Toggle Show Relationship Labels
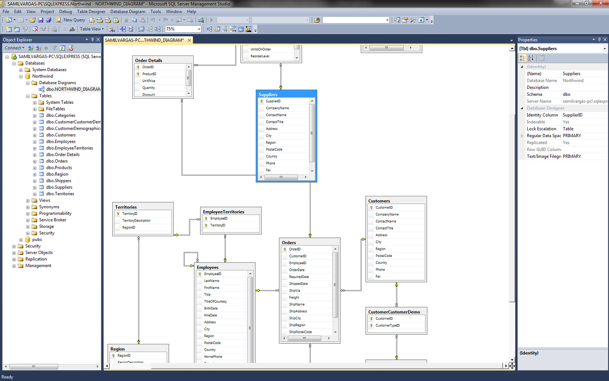609x381 pixels. [x=112, y=29]
